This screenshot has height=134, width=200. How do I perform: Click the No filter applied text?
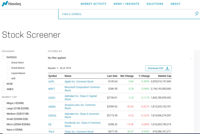point(57,58)
